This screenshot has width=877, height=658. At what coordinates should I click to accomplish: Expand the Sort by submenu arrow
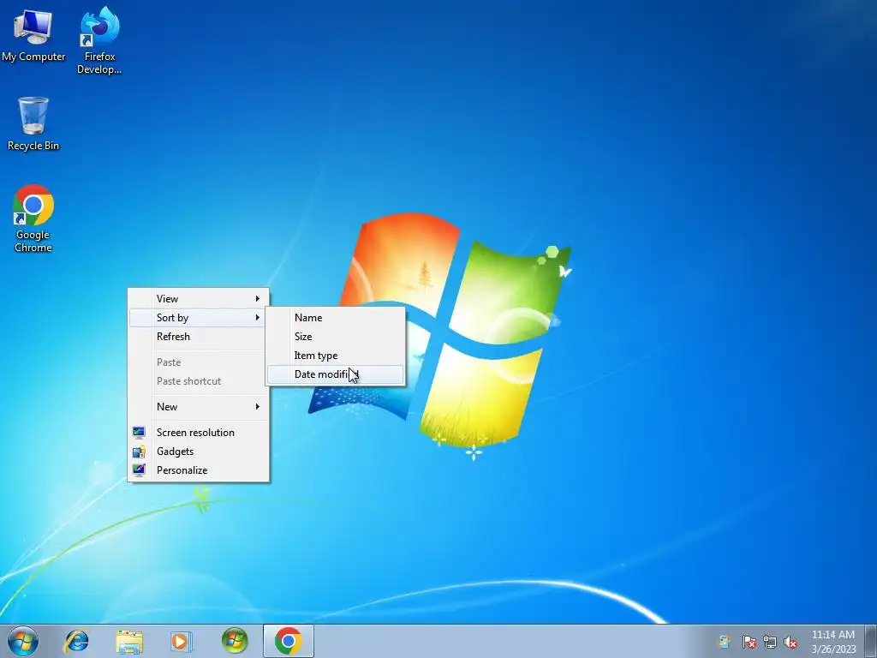pos(257,318)
